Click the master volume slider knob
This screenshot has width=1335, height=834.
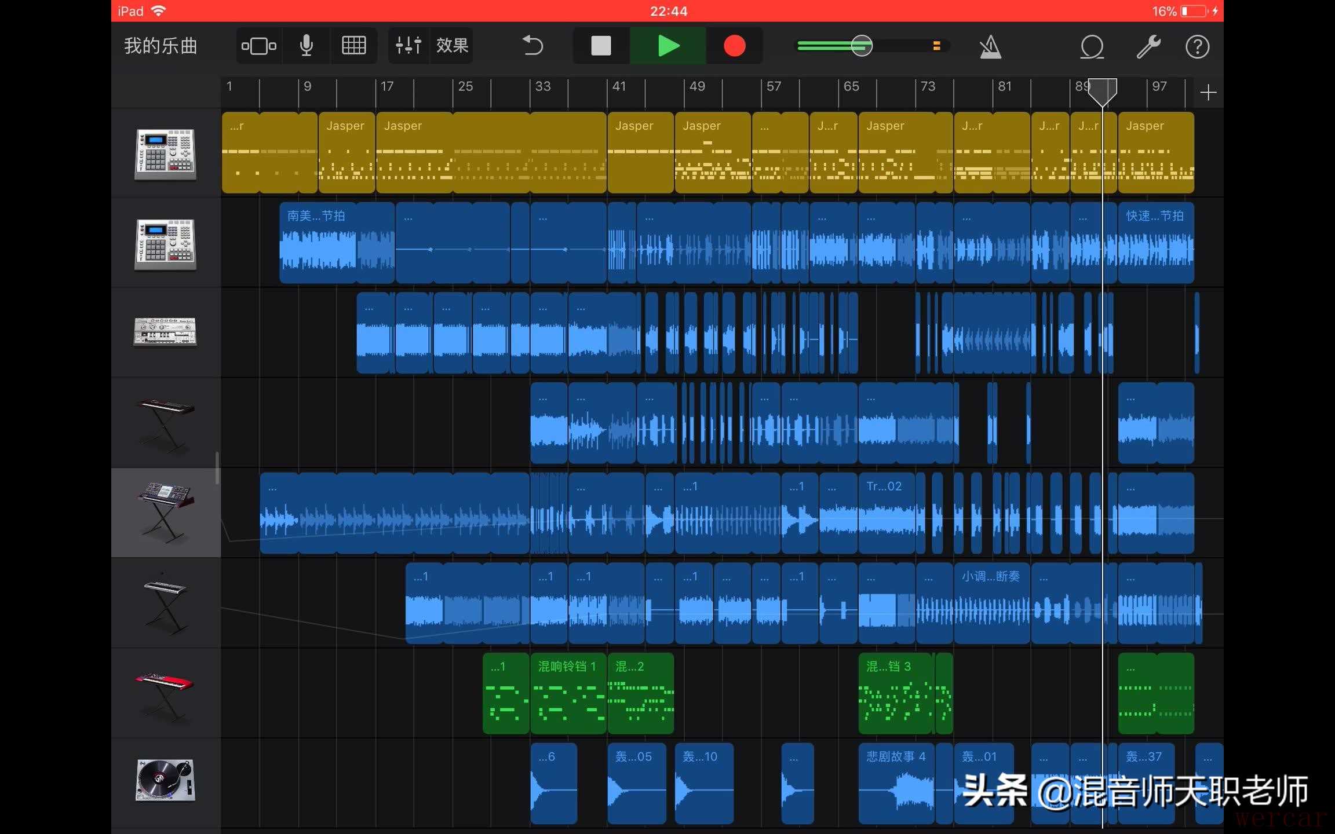pyautogui.click(x=862, y=46)
